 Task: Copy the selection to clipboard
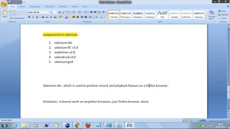click(x=13, y=15)
